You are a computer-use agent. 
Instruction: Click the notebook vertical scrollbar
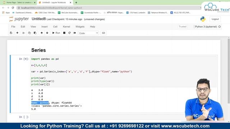coord(229,71)
